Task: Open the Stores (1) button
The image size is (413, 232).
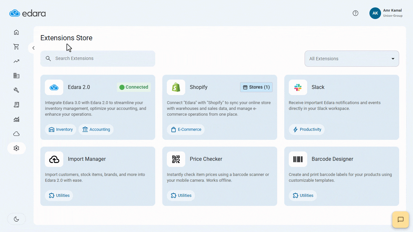Action: click(256, 87)
